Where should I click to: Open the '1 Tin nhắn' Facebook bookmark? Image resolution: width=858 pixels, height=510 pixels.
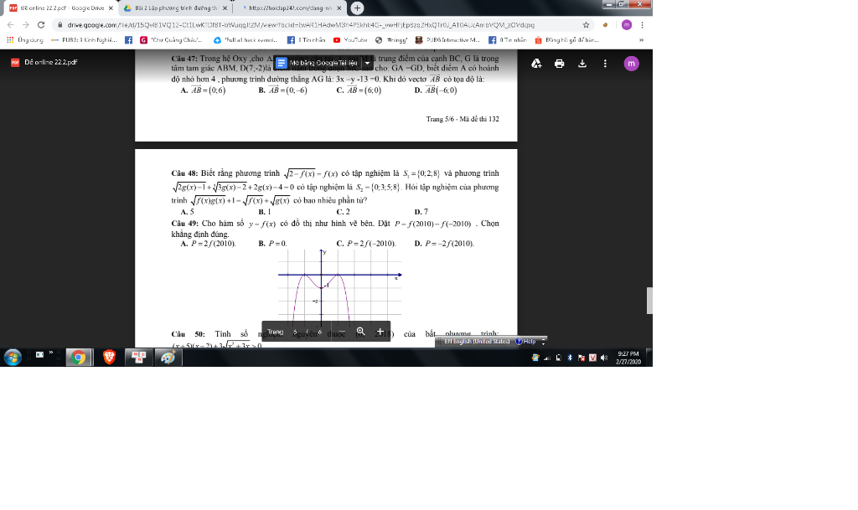[x=307, y=40]
